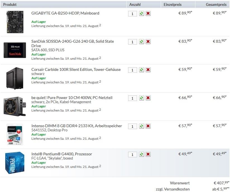
Task: Click Auf Lager status under GIGABYTE Mainboard
Action: (39, 22)
